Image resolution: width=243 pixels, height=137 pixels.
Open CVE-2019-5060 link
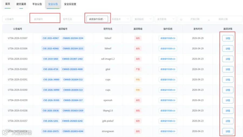(51, 59)
